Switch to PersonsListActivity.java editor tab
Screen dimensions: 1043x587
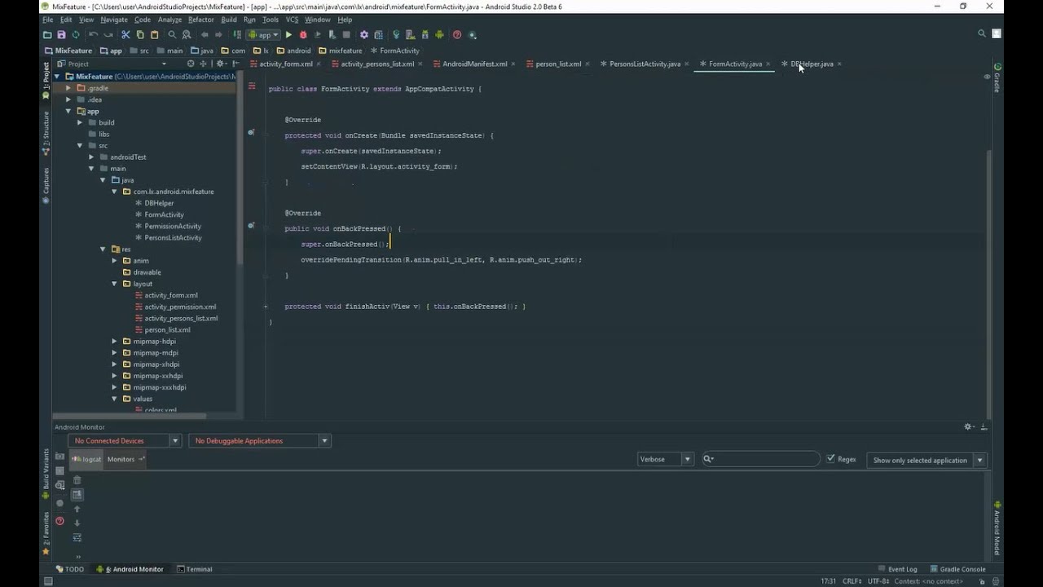[645, 64]
